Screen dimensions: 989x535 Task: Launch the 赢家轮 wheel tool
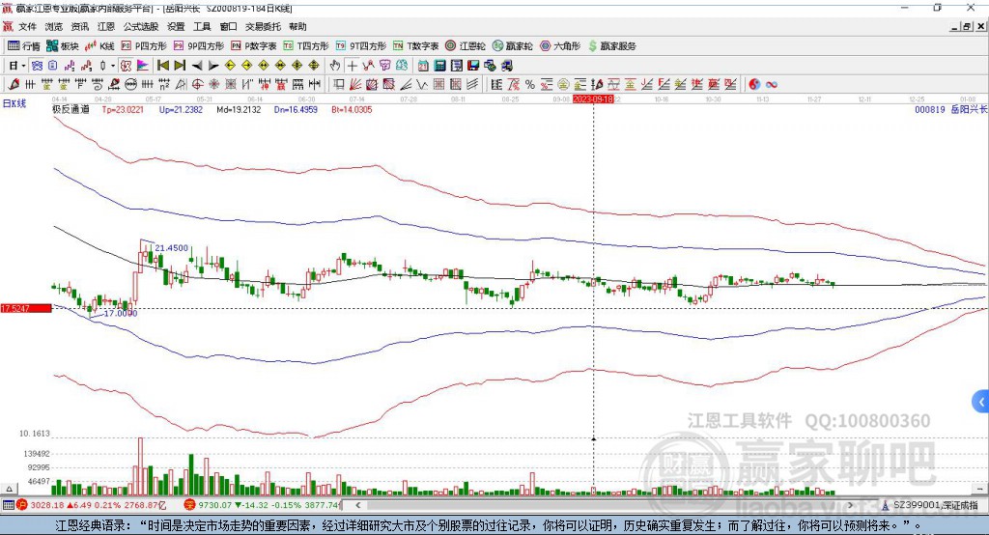click(512, 46)
